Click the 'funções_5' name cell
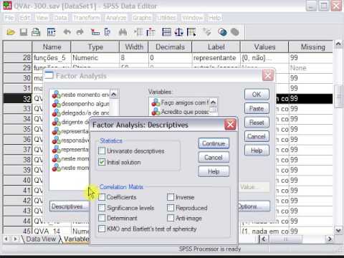The width and height of the screenshot is (344, 258). click(x=52, y=57)
